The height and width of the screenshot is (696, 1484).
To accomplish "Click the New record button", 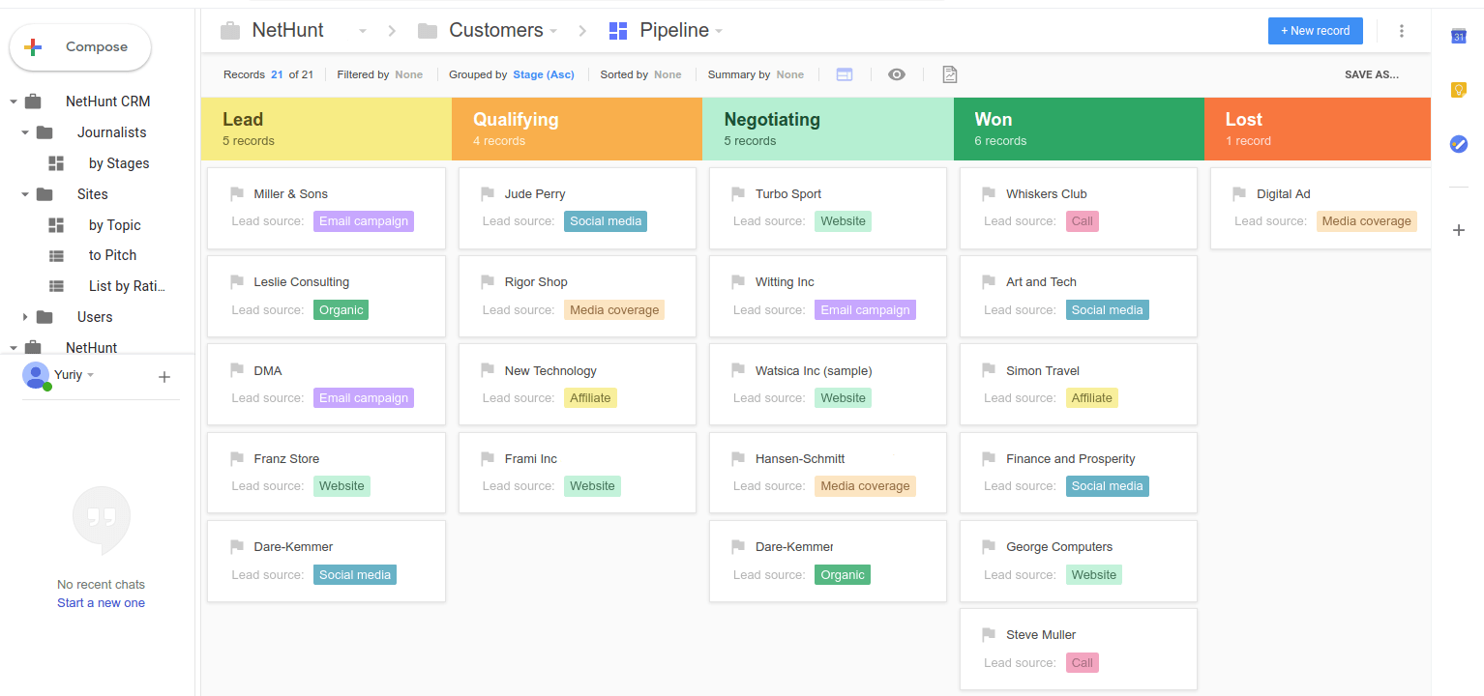I will pos(1316,31).
